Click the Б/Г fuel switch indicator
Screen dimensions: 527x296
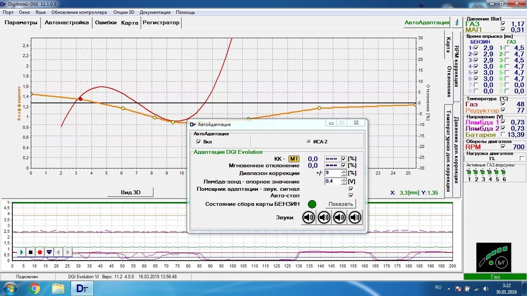coord(502,262)
